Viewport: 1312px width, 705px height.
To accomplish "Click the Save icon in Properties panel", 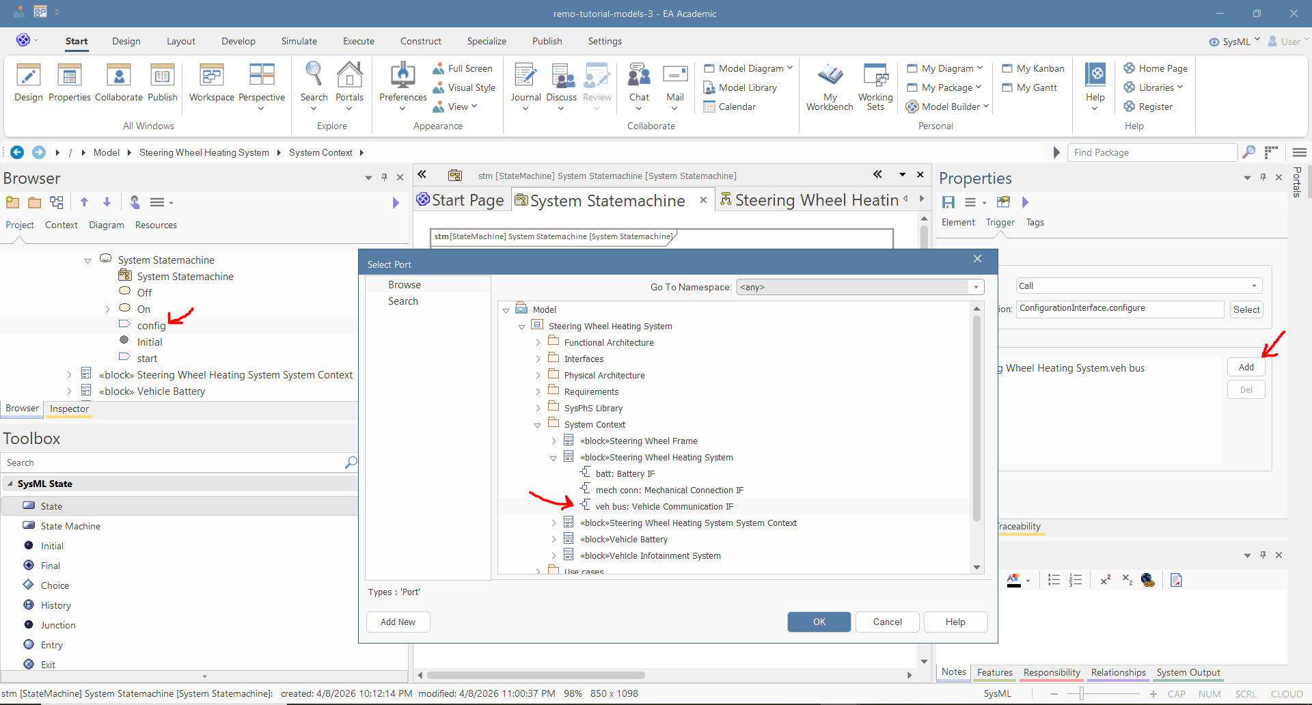I will (948, 202).
